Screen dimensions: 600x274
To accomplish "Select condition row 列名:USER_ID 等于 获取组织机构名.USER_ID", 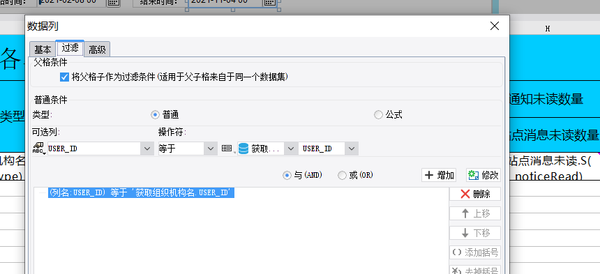I will pos(141,193).
